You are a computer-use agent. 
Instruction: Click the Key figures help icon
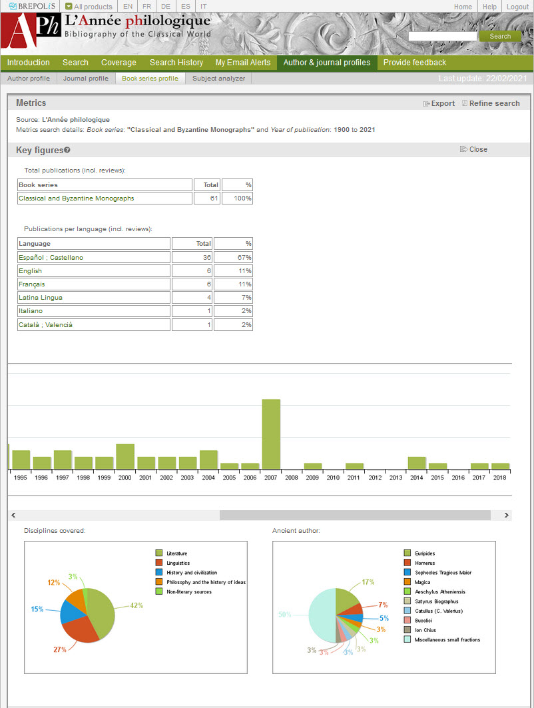click(x=67, y=151)
